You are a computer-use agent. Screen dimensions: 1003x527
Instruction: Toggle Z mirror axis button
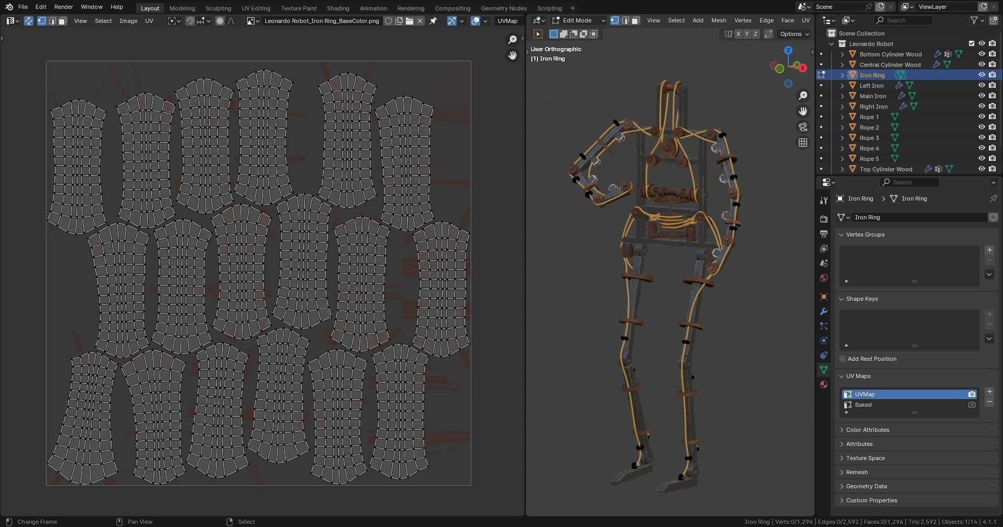point(755,34)
